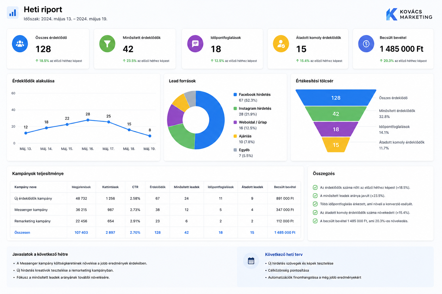442x294 pixels.
Task: Click the green up arrow next to 18.5%
Action: coord(37,61)
